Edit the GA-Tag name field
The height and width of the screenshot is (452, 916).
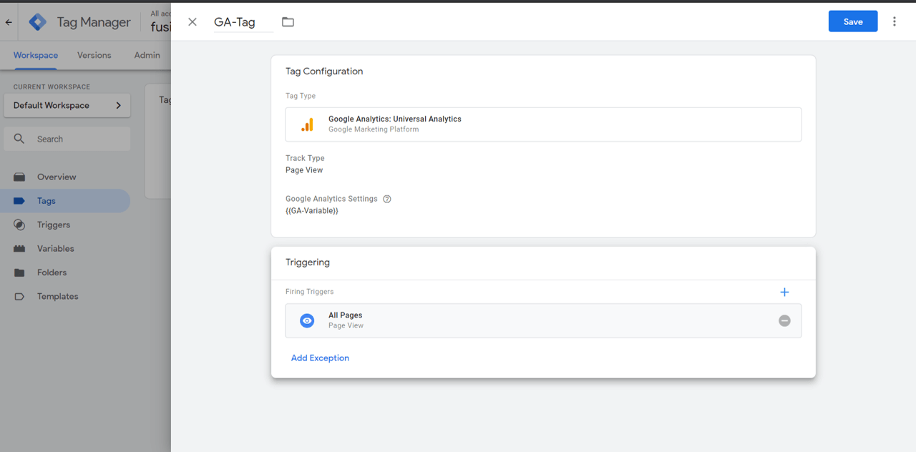(x=243, y=22)
